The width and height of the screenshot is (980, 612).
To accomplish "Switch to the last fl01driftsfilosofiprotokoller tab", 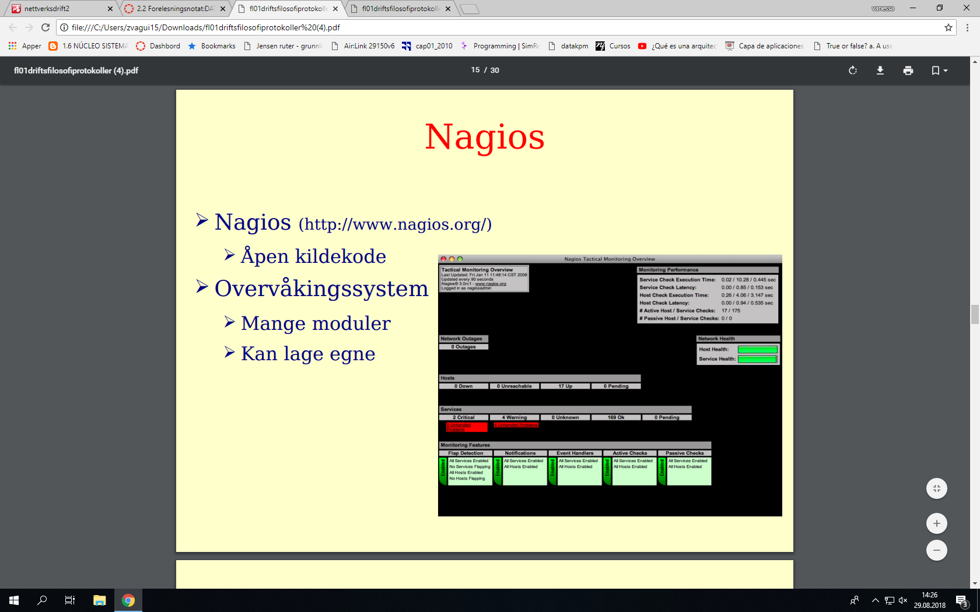I will [401, 9].
